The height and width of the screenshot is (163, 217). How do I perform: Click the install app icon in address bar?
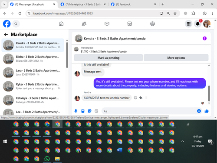tap(161, 13)
